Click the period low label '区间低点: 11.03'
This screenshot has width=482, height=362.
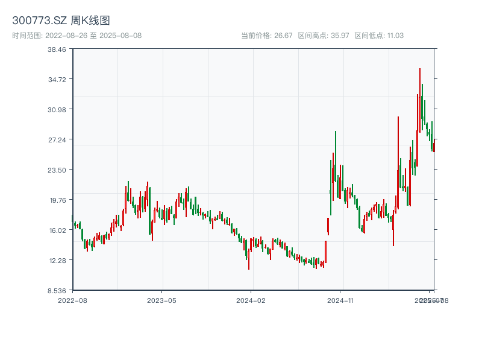click(379, 36)
